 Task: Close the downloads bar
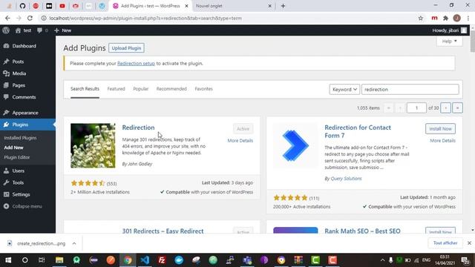[x=469, y=243]
